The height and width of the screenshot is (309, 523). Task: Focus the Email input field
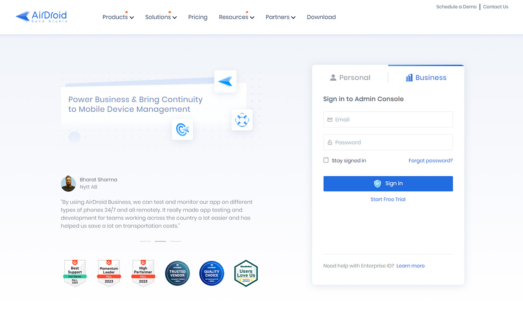pos(388,120)
